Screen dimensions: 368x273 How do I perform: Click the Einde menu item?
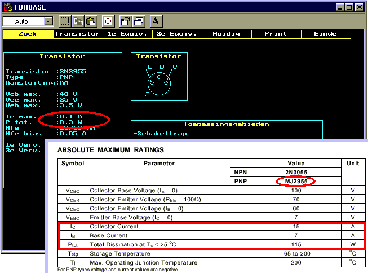coord(325,34)
